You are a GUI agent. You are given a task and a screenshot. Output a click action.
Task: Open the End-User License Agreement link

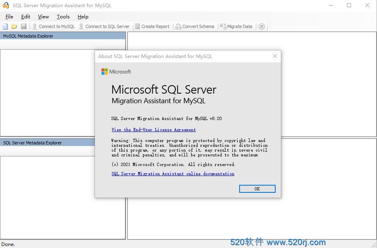153,130
